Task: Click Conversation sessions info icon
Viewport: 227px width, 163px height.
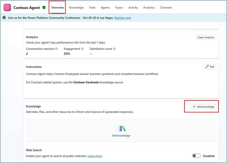Action: (56, 49)
